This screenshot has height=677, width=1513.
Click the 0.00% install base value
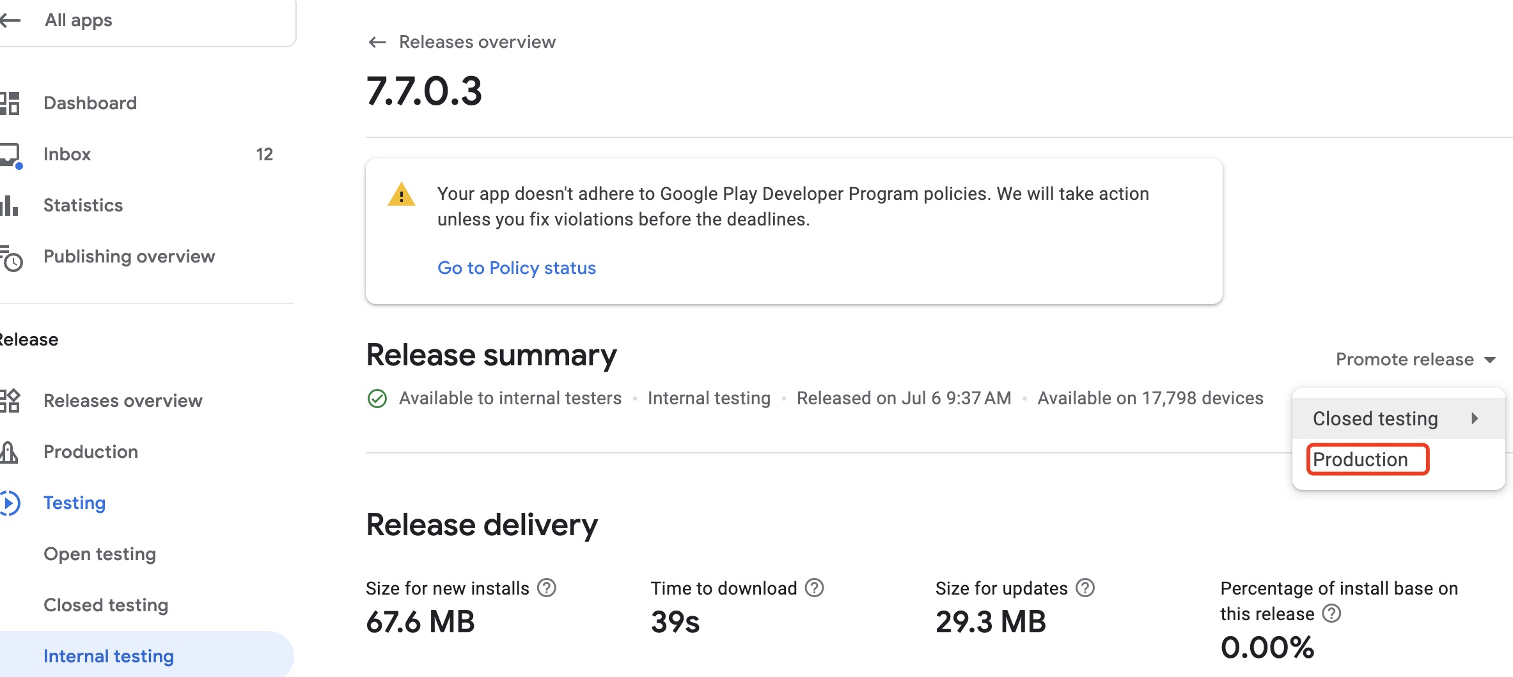pyautogui.click(x=1267, y=647)
